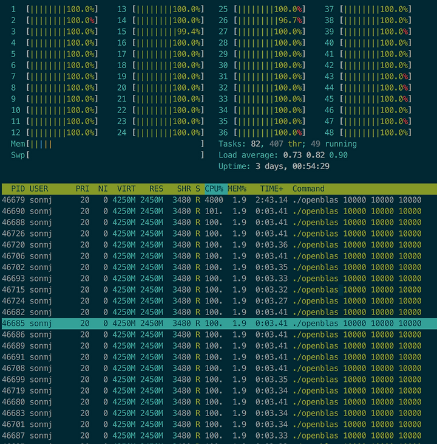Click the '4800' CPU% value
The width and height of the screenshot is (437, 444).
pos(214,200)
